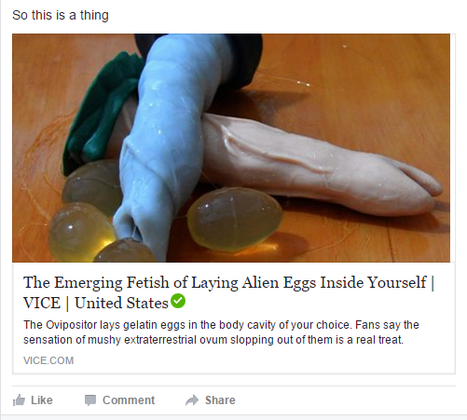Select the Share text label

(x=220, y=400)
